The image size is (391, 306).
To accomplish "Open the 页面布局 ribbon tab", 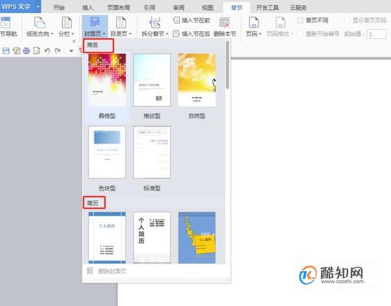I will 119,7.
